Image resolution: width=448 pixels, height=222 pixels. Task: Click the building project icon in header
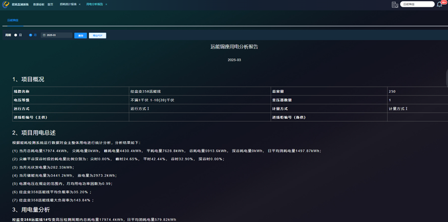point(395,5)
